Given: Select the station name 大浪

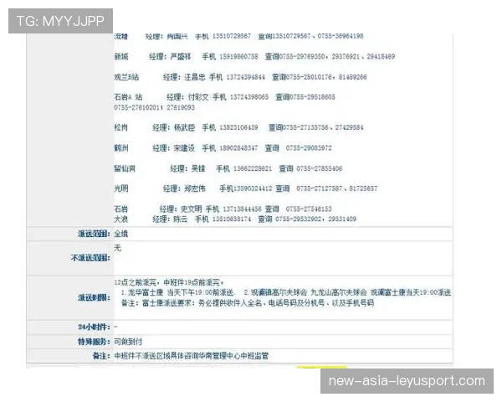Looking at the screenshot, I should [x=121, y=219].
